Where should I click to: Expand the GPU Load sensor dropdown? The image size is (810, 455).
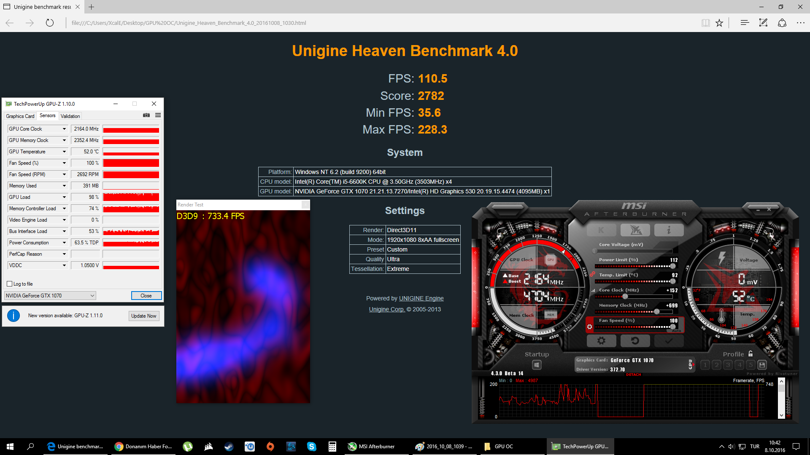pyautogui.click(x=64, y=197)
